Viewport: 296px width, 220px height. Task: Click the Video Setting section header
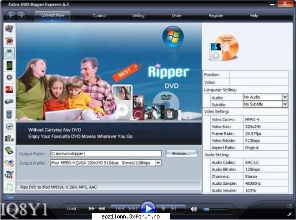pos(217,112)
